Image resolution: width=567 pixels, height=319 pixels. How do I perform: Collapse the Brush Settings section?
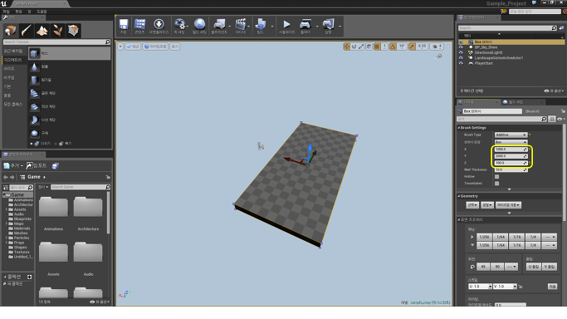(458, 128)
